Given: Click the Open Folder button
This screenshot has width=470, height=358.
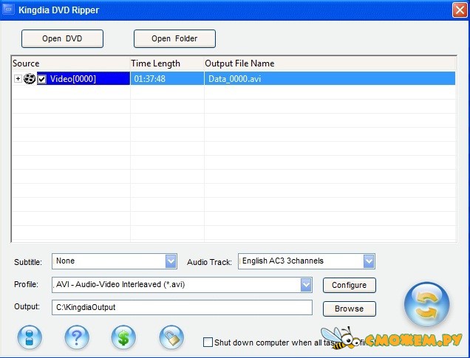Looking at the screenshot, I should pos(174,38).
